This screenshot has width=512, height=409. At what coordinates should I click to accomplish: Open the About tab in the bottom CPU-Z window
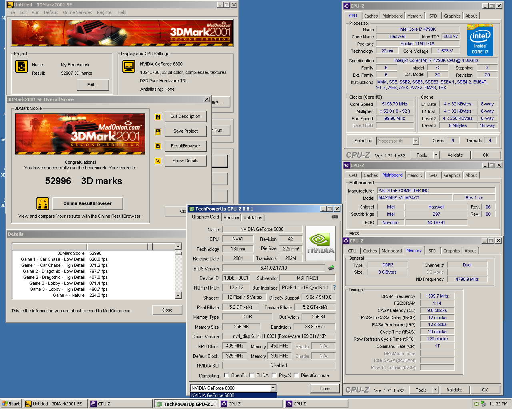point(470,251)
